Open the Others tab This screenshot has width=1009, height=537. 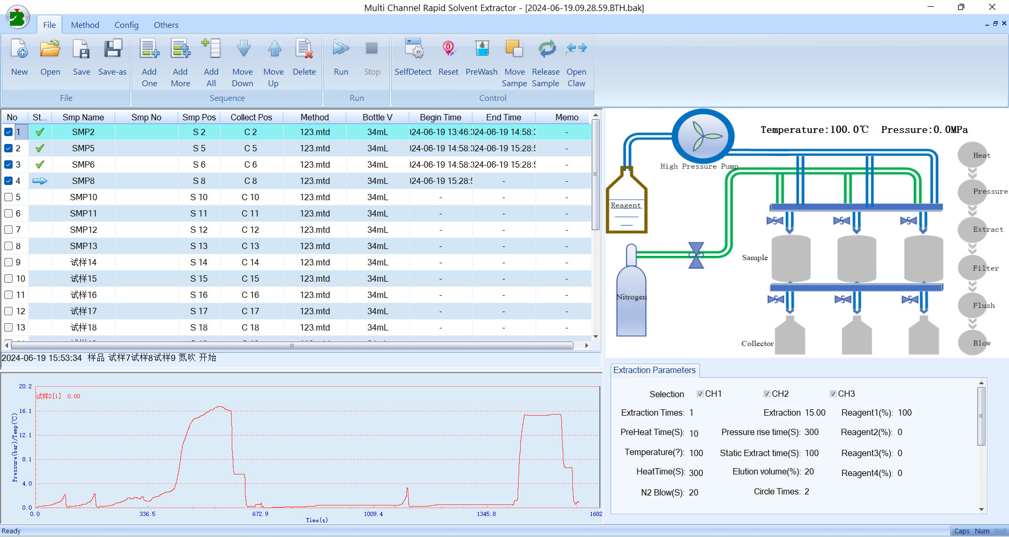166,25
